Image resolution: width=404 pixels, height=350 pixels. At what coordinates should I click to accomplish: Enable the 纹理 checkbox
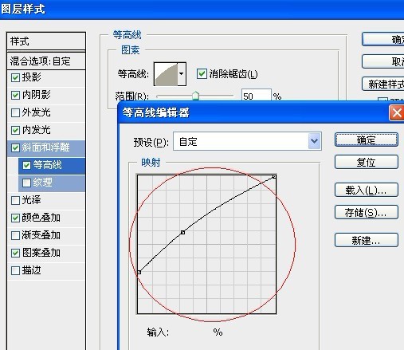coord(26,183)
